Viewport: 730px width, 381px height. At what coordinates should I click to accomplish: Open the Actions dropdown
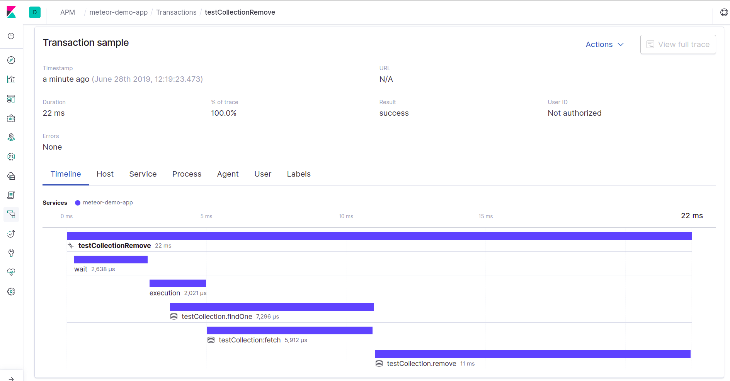[x=604, y=44]
